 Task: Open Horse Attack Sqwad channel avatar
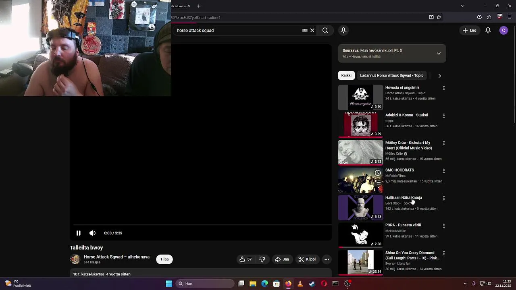click(x=75, y=259)
